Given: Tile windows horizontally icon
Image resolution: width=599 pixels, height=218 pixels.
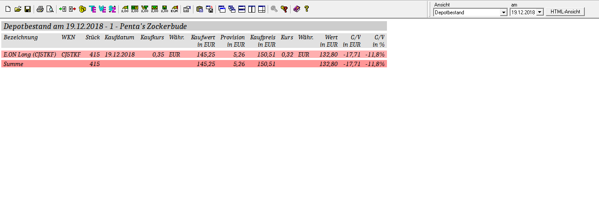Looking at the screenshot, I should [x=242, y=9].
